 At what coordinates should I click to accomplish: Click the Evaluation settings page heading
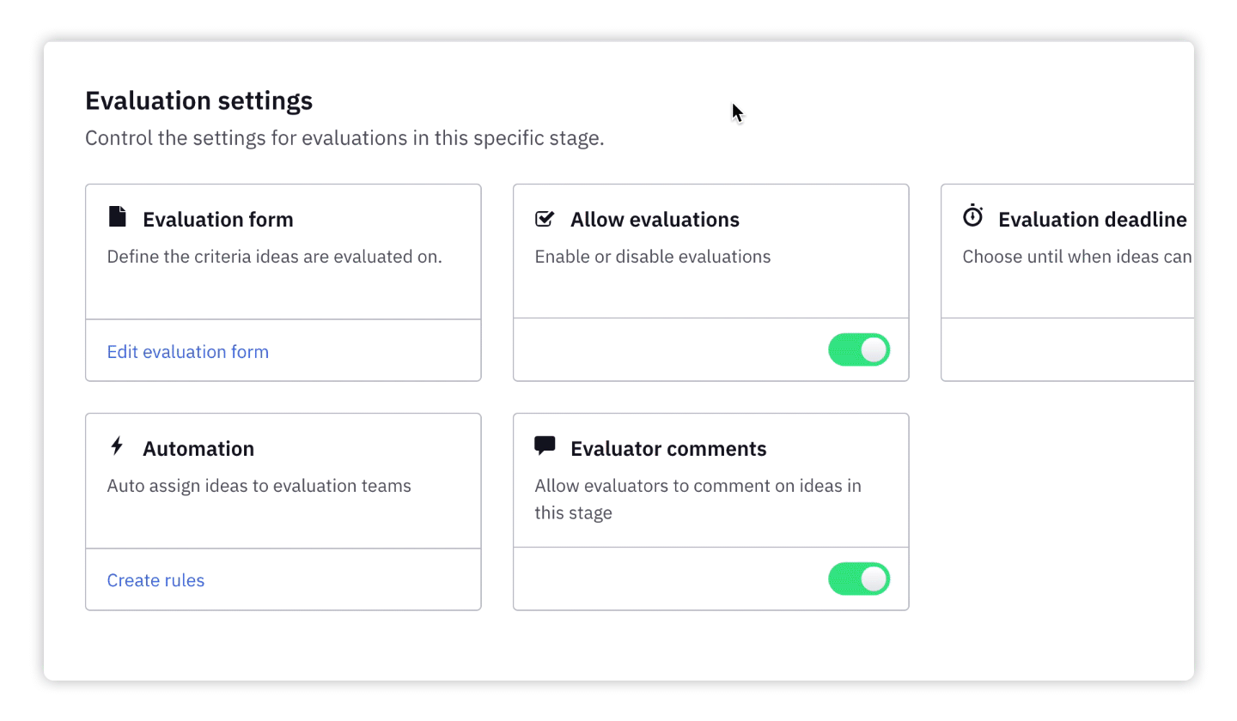click(x=198, y=100)
